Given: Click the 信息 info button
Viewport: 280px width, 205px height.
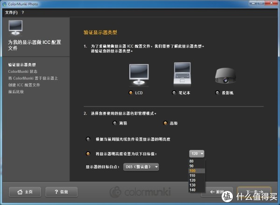Looking at the screenshot, I should [x=62, y=192].
